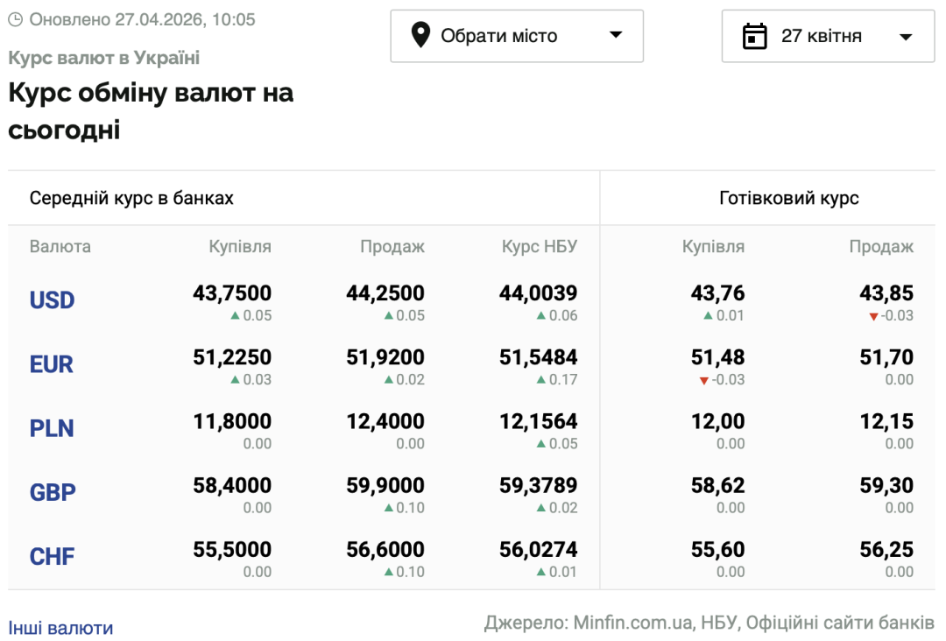Switch to Середній курс в банках tab
Screen dimensions: 946x641
[131, 198]
